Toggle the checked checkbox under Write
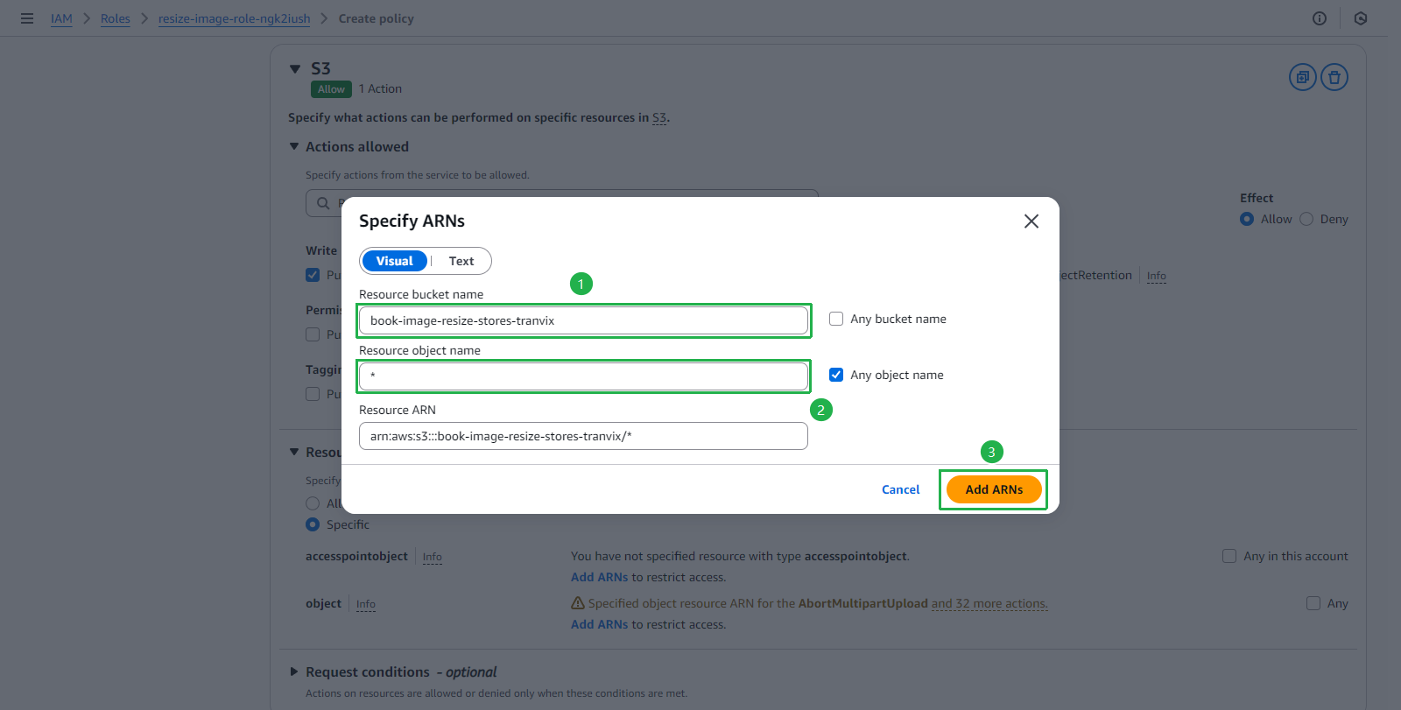Image resolution: width=1401 pixels, height=710 pixels. click(x=313, y=275)
